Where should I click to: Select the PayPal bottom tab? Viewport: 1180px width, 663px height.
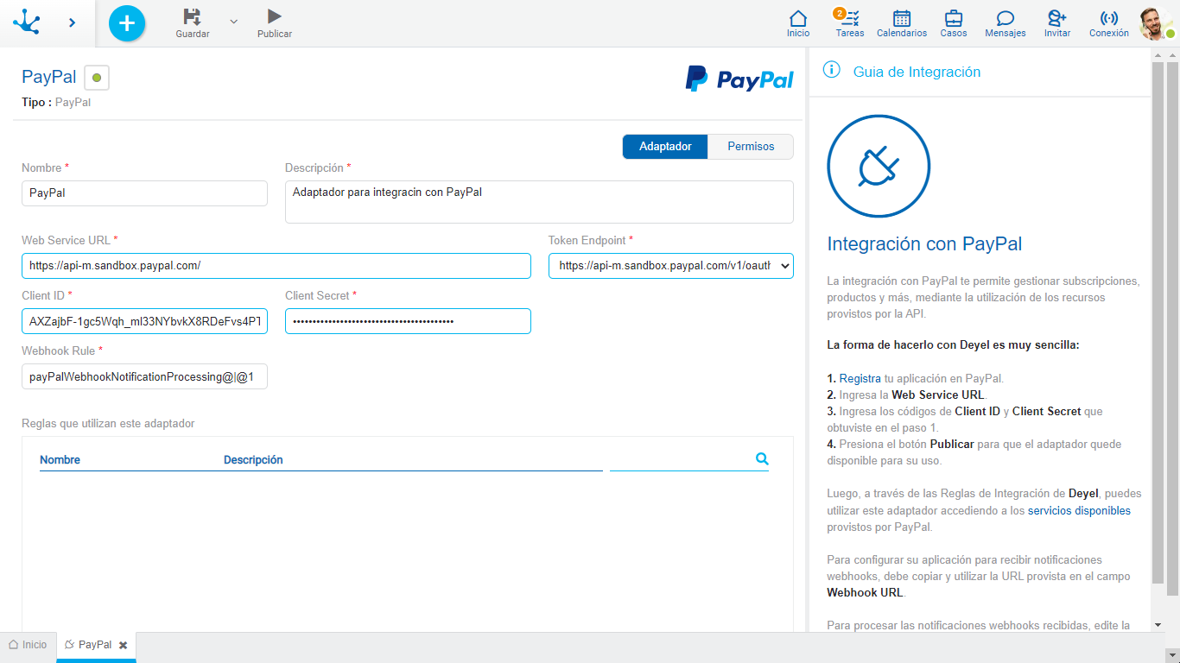click(x=89, y=645)
